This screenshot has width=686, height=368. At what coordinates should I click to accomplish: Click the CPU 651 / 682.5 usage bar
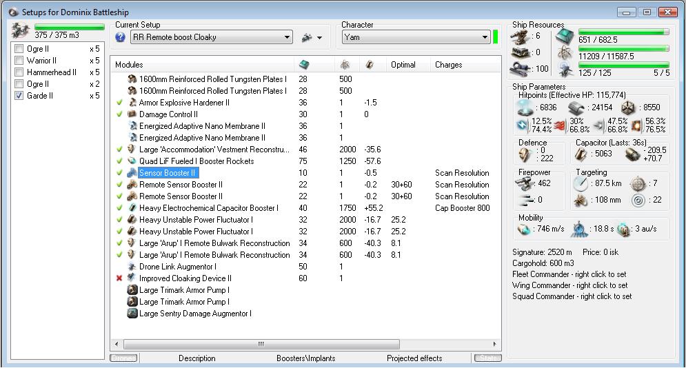[623, 32]
